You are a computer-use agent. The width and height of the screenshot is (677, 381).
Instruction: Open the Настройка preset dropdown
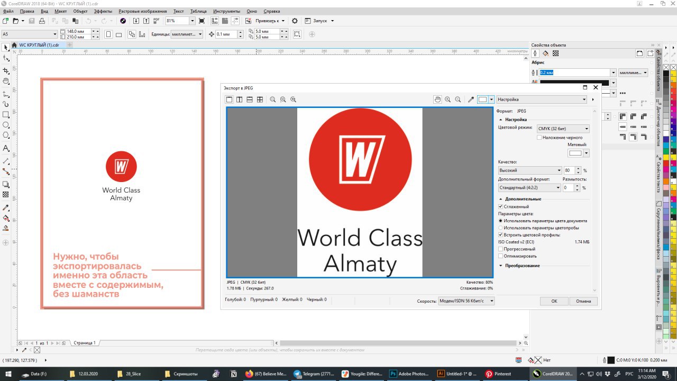tap(542, 99)
